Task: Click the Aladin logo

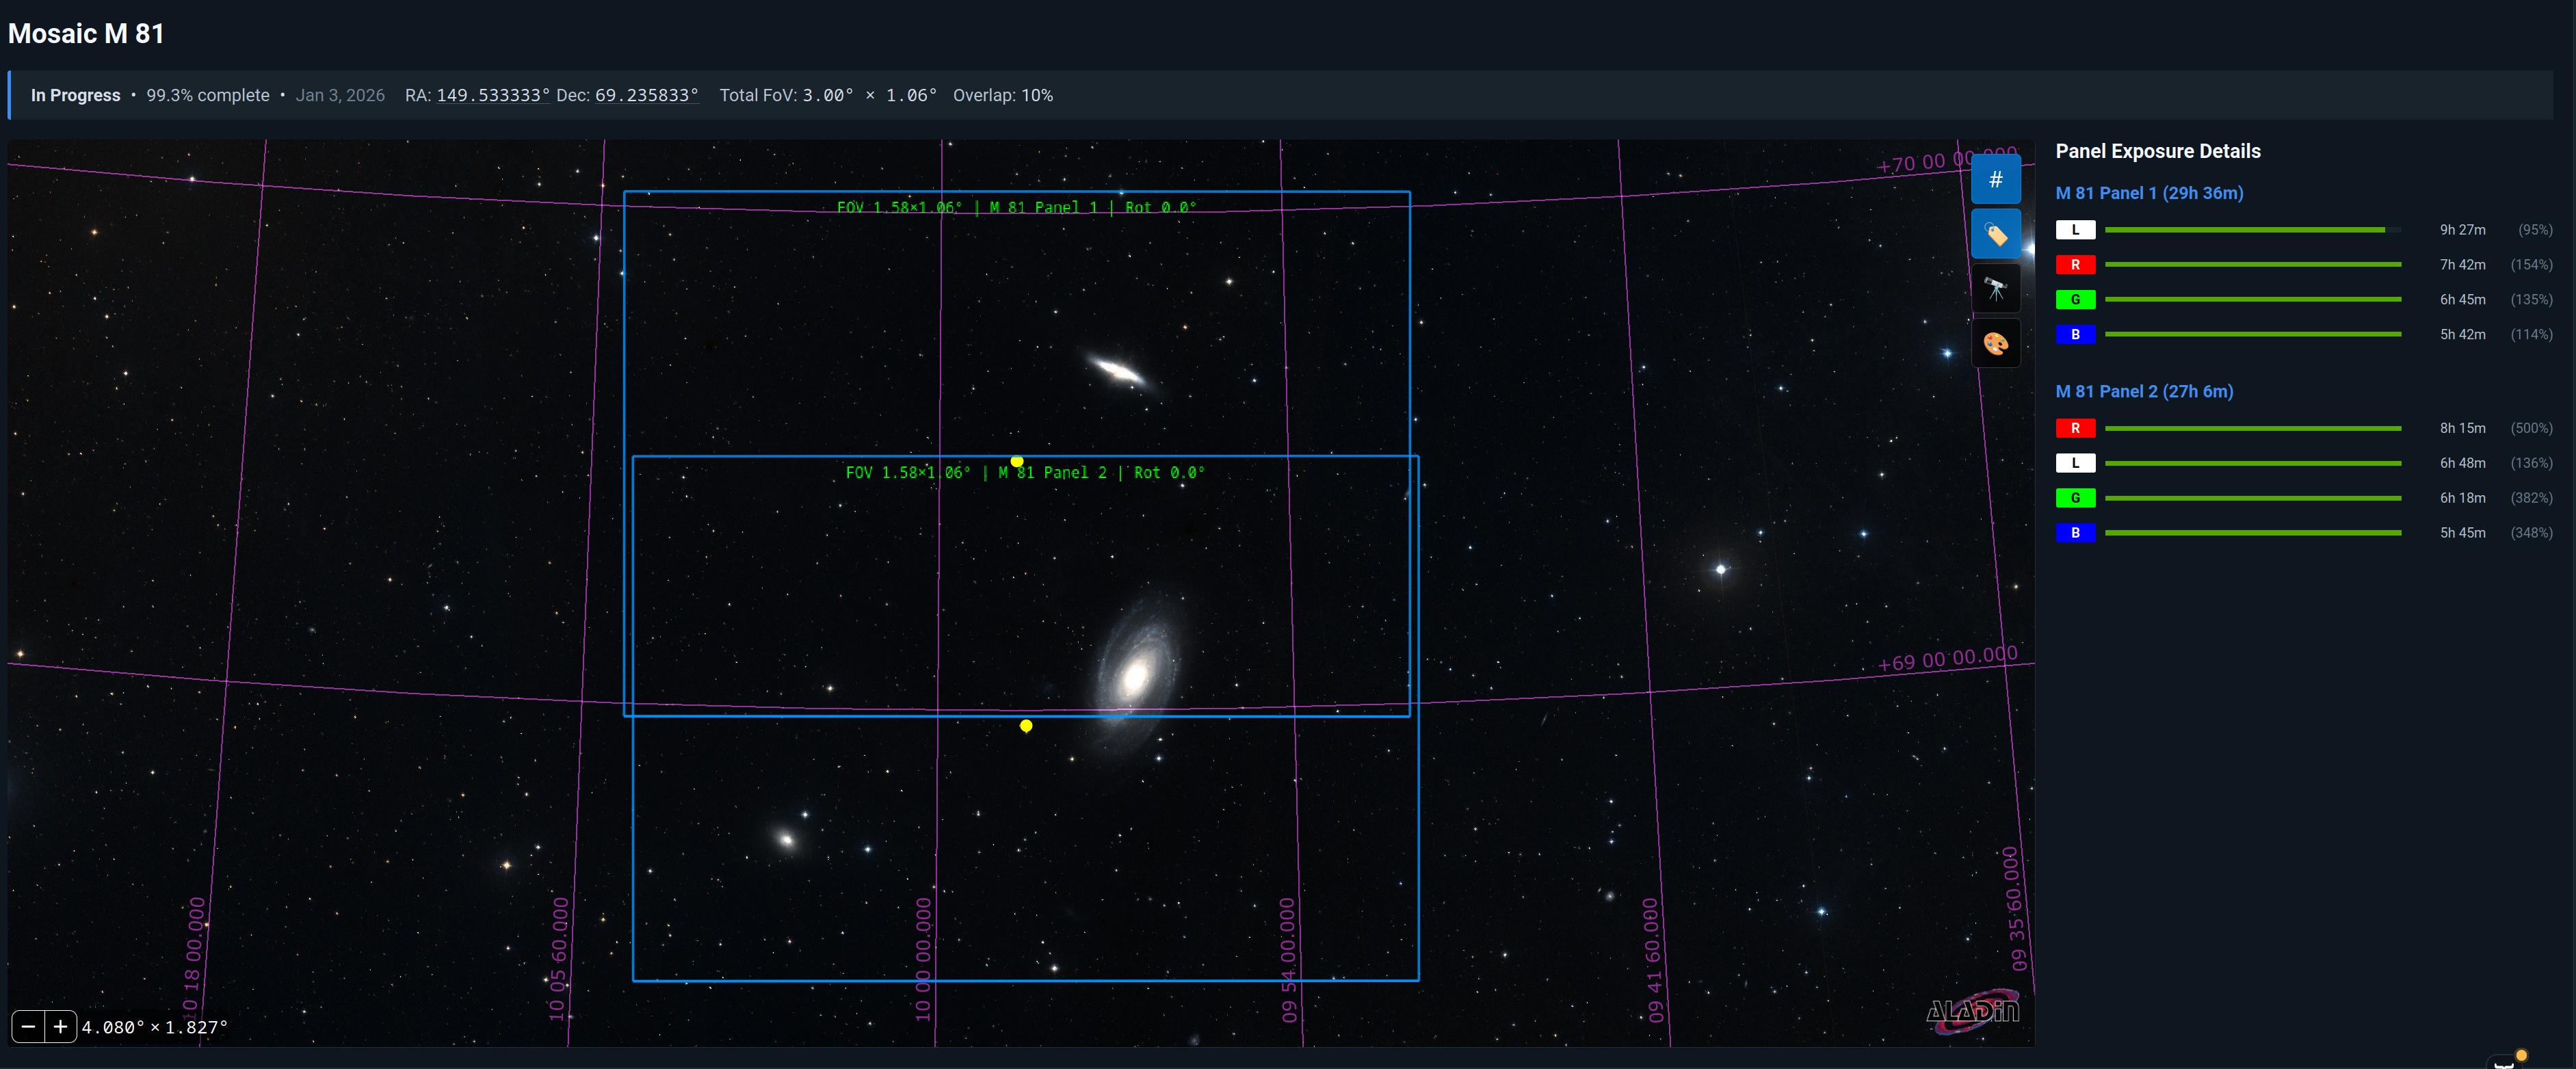Action: (1972, 1011)
